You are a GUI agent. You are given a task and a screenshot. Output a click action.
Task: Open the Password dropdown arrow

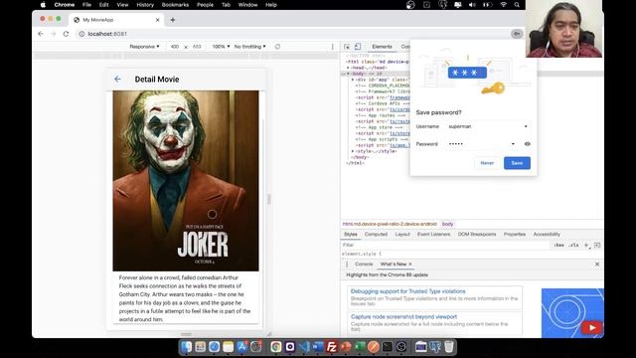coord(513,144)
